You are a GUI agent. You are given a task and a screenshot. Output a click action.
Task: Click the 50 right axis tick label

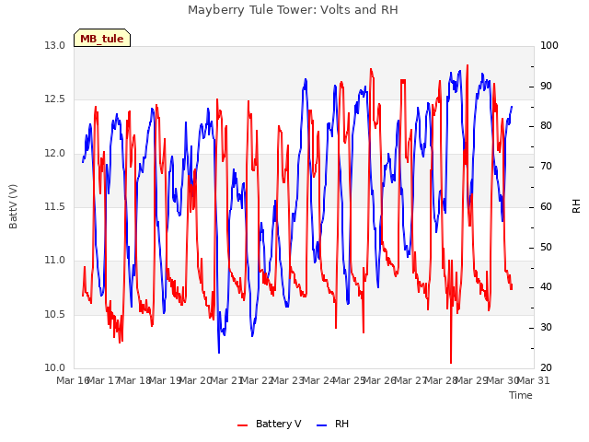[x=546, y=248]
